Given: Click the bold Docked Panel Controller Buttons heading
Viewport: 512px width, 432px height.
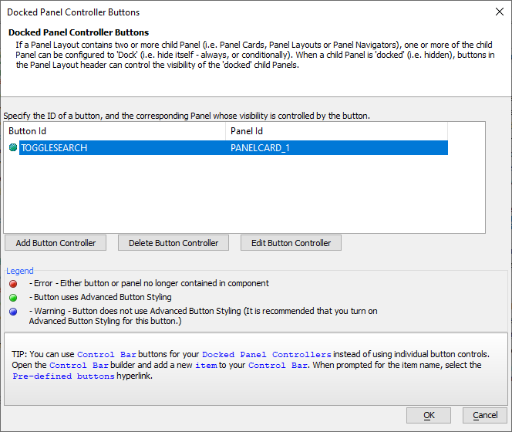Looking at the screenshot, I should (79, 32).
